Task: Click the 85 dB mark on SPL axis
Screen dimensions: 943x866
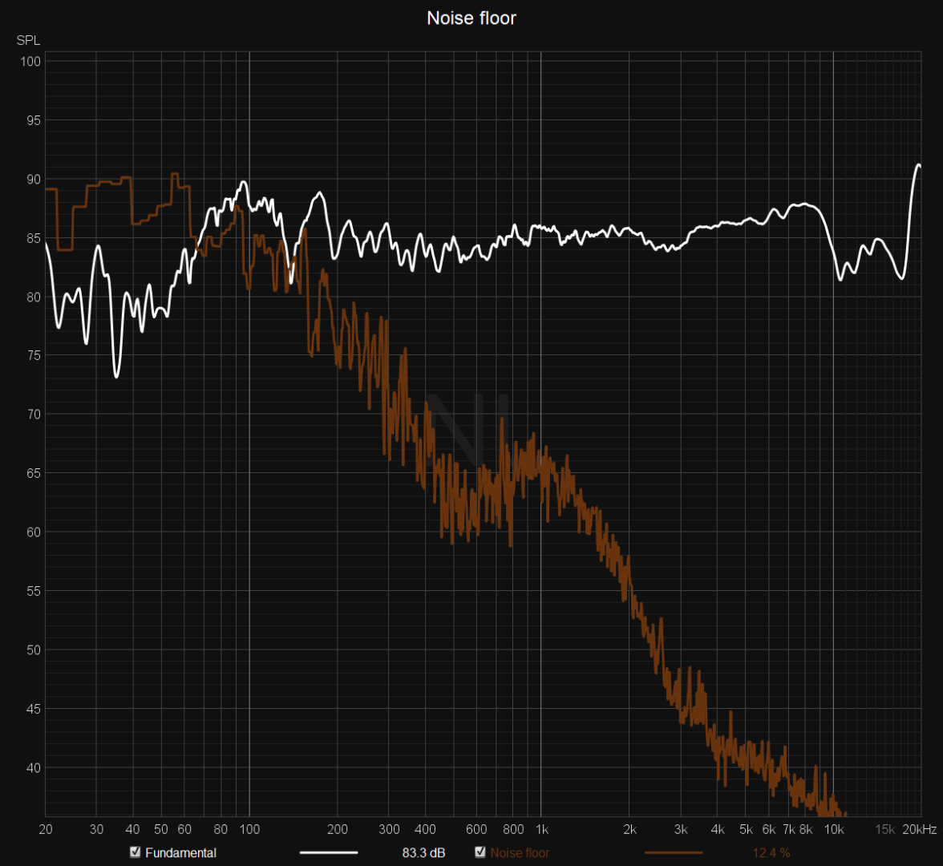Action: pos(32,238)
